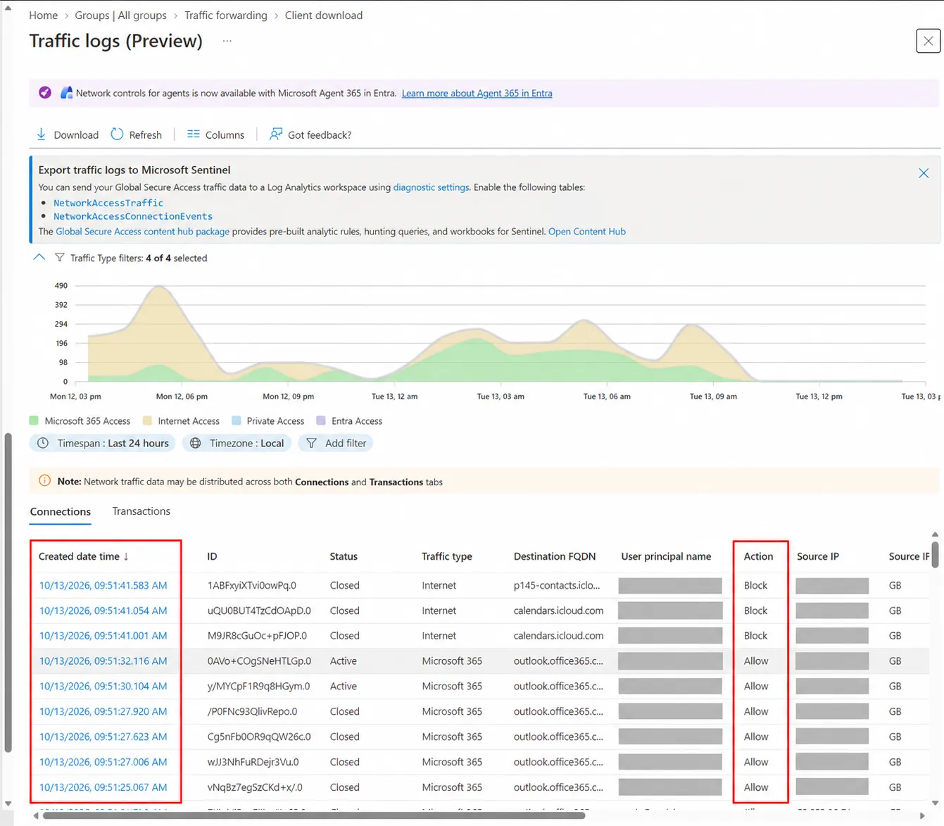The width and height of the screenshot is (944, 826).
Task: Open Traffic forwarding breadcrumb
Action: 226,15
